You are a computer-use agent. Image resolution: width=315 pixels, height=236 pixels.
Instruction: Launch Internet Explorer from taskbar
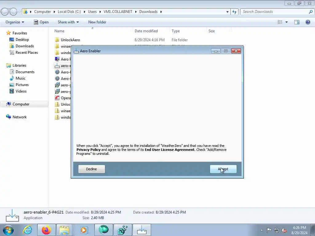pyautogui.click(x=27, y=230)
